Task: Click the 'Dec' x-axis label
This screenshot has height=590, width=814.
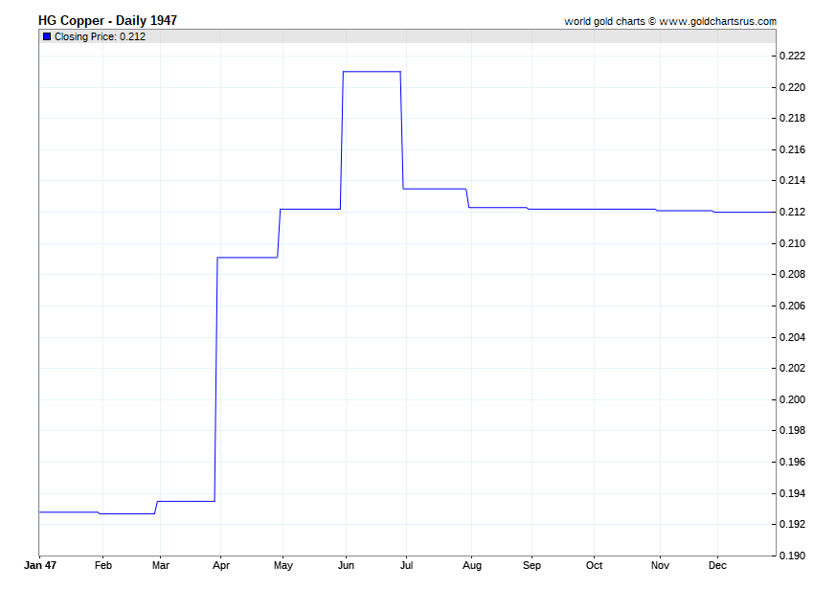Action: pos(718,565)
